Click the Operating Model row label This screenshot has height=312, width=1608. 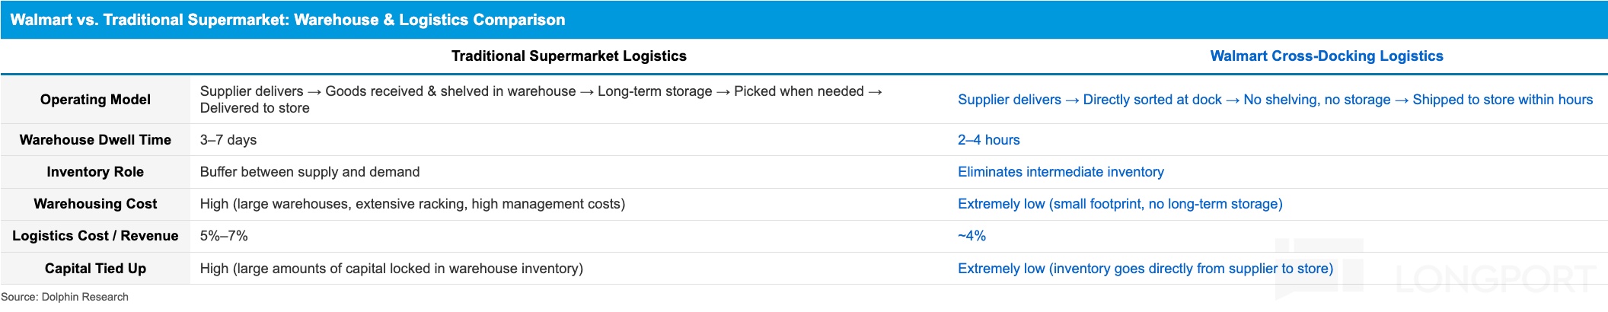point(95,100)
